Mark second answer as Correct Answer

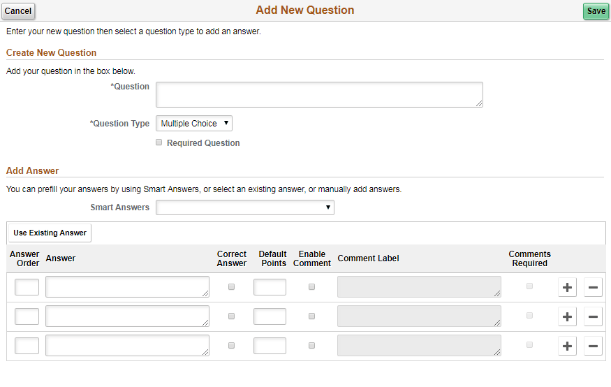click(x=232, y=316)
